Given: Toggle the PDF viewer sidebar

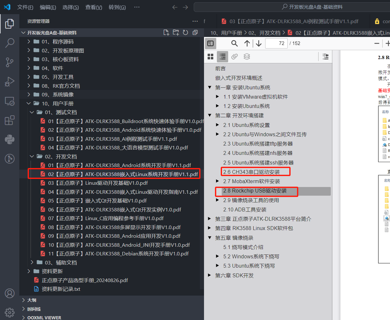Looking at the screenshot, I should pos(211,43).
